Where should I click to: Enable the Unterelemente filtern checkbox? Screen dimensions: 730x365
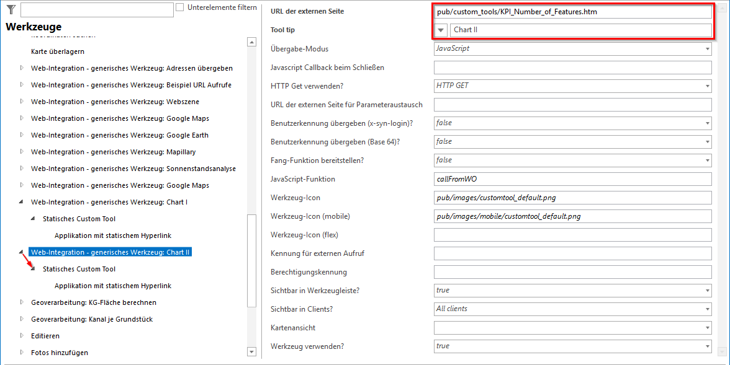click(x=179, y=7)
